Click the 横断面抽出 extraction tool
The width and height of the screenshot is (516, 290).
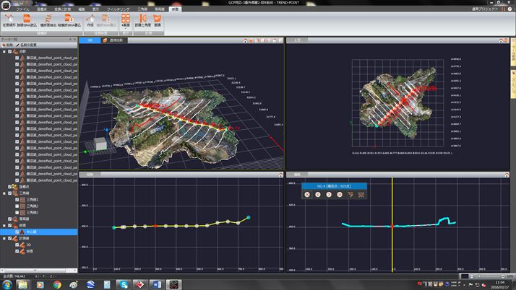tap(48, 20)
